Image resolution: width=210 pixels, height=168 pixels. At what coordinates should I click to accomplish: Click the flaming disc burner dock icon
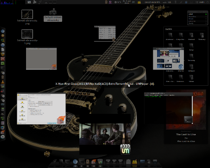(94, 162)
